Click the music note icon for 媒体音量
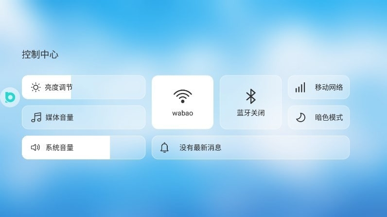 point(36,117)
